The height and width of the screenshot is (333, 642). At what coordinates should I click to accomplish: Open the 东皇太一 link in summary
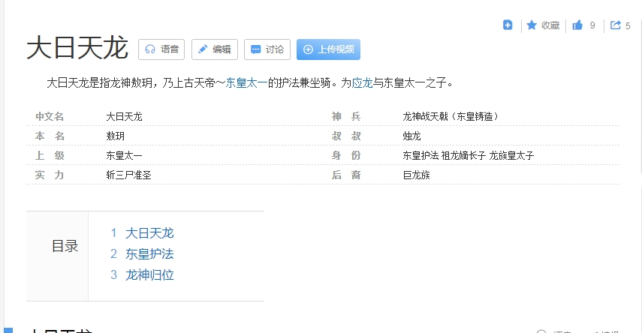pyautogui.click(x=246, y=82)
